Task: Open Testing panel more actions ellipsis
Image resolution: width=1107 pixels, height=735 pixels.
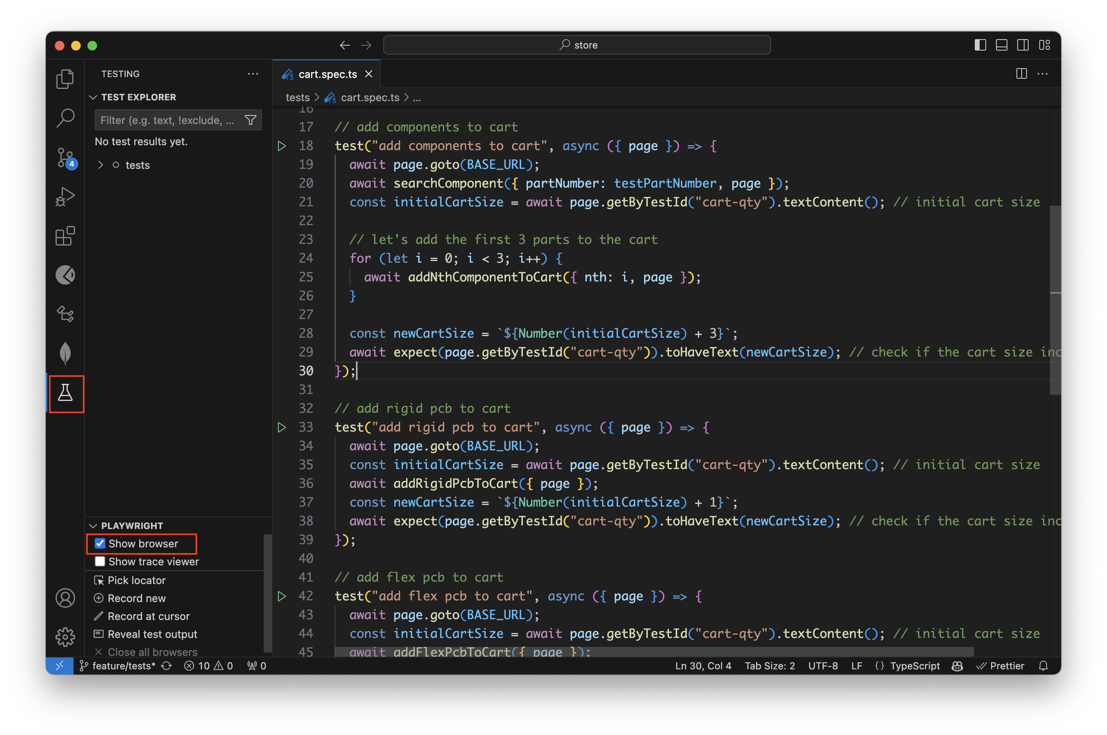Action: coord(253,73)
